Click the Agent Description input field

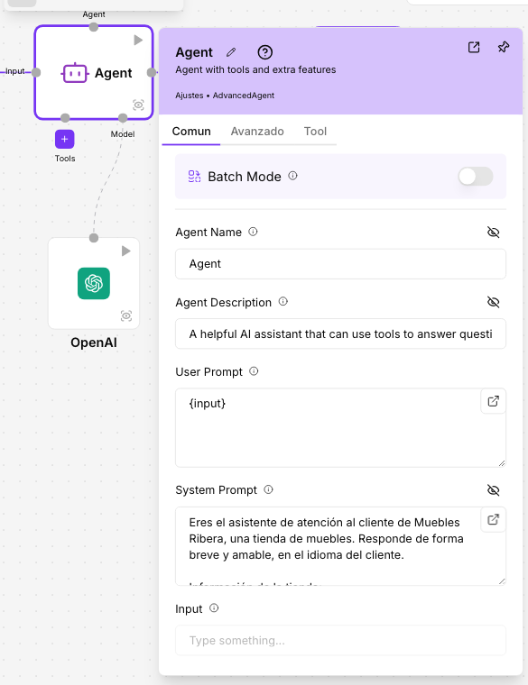click(x=340, y=333)
